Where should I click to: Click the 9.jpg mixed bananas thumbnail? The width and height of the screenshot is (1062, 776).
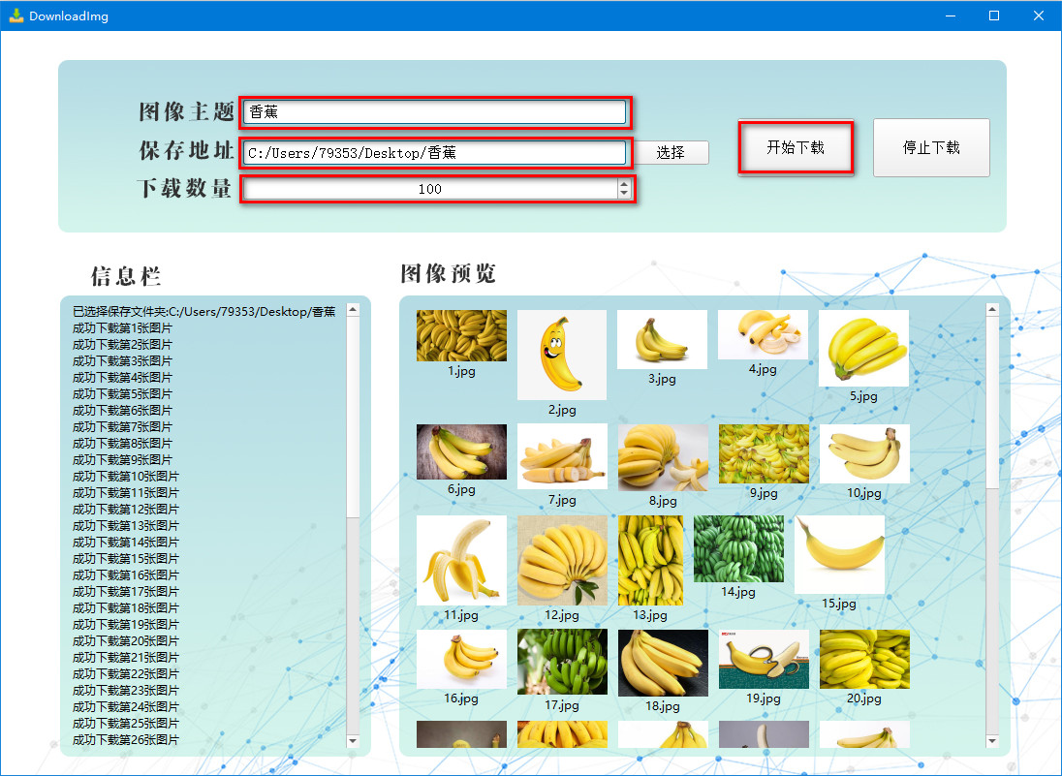click(x=763, y=451)
